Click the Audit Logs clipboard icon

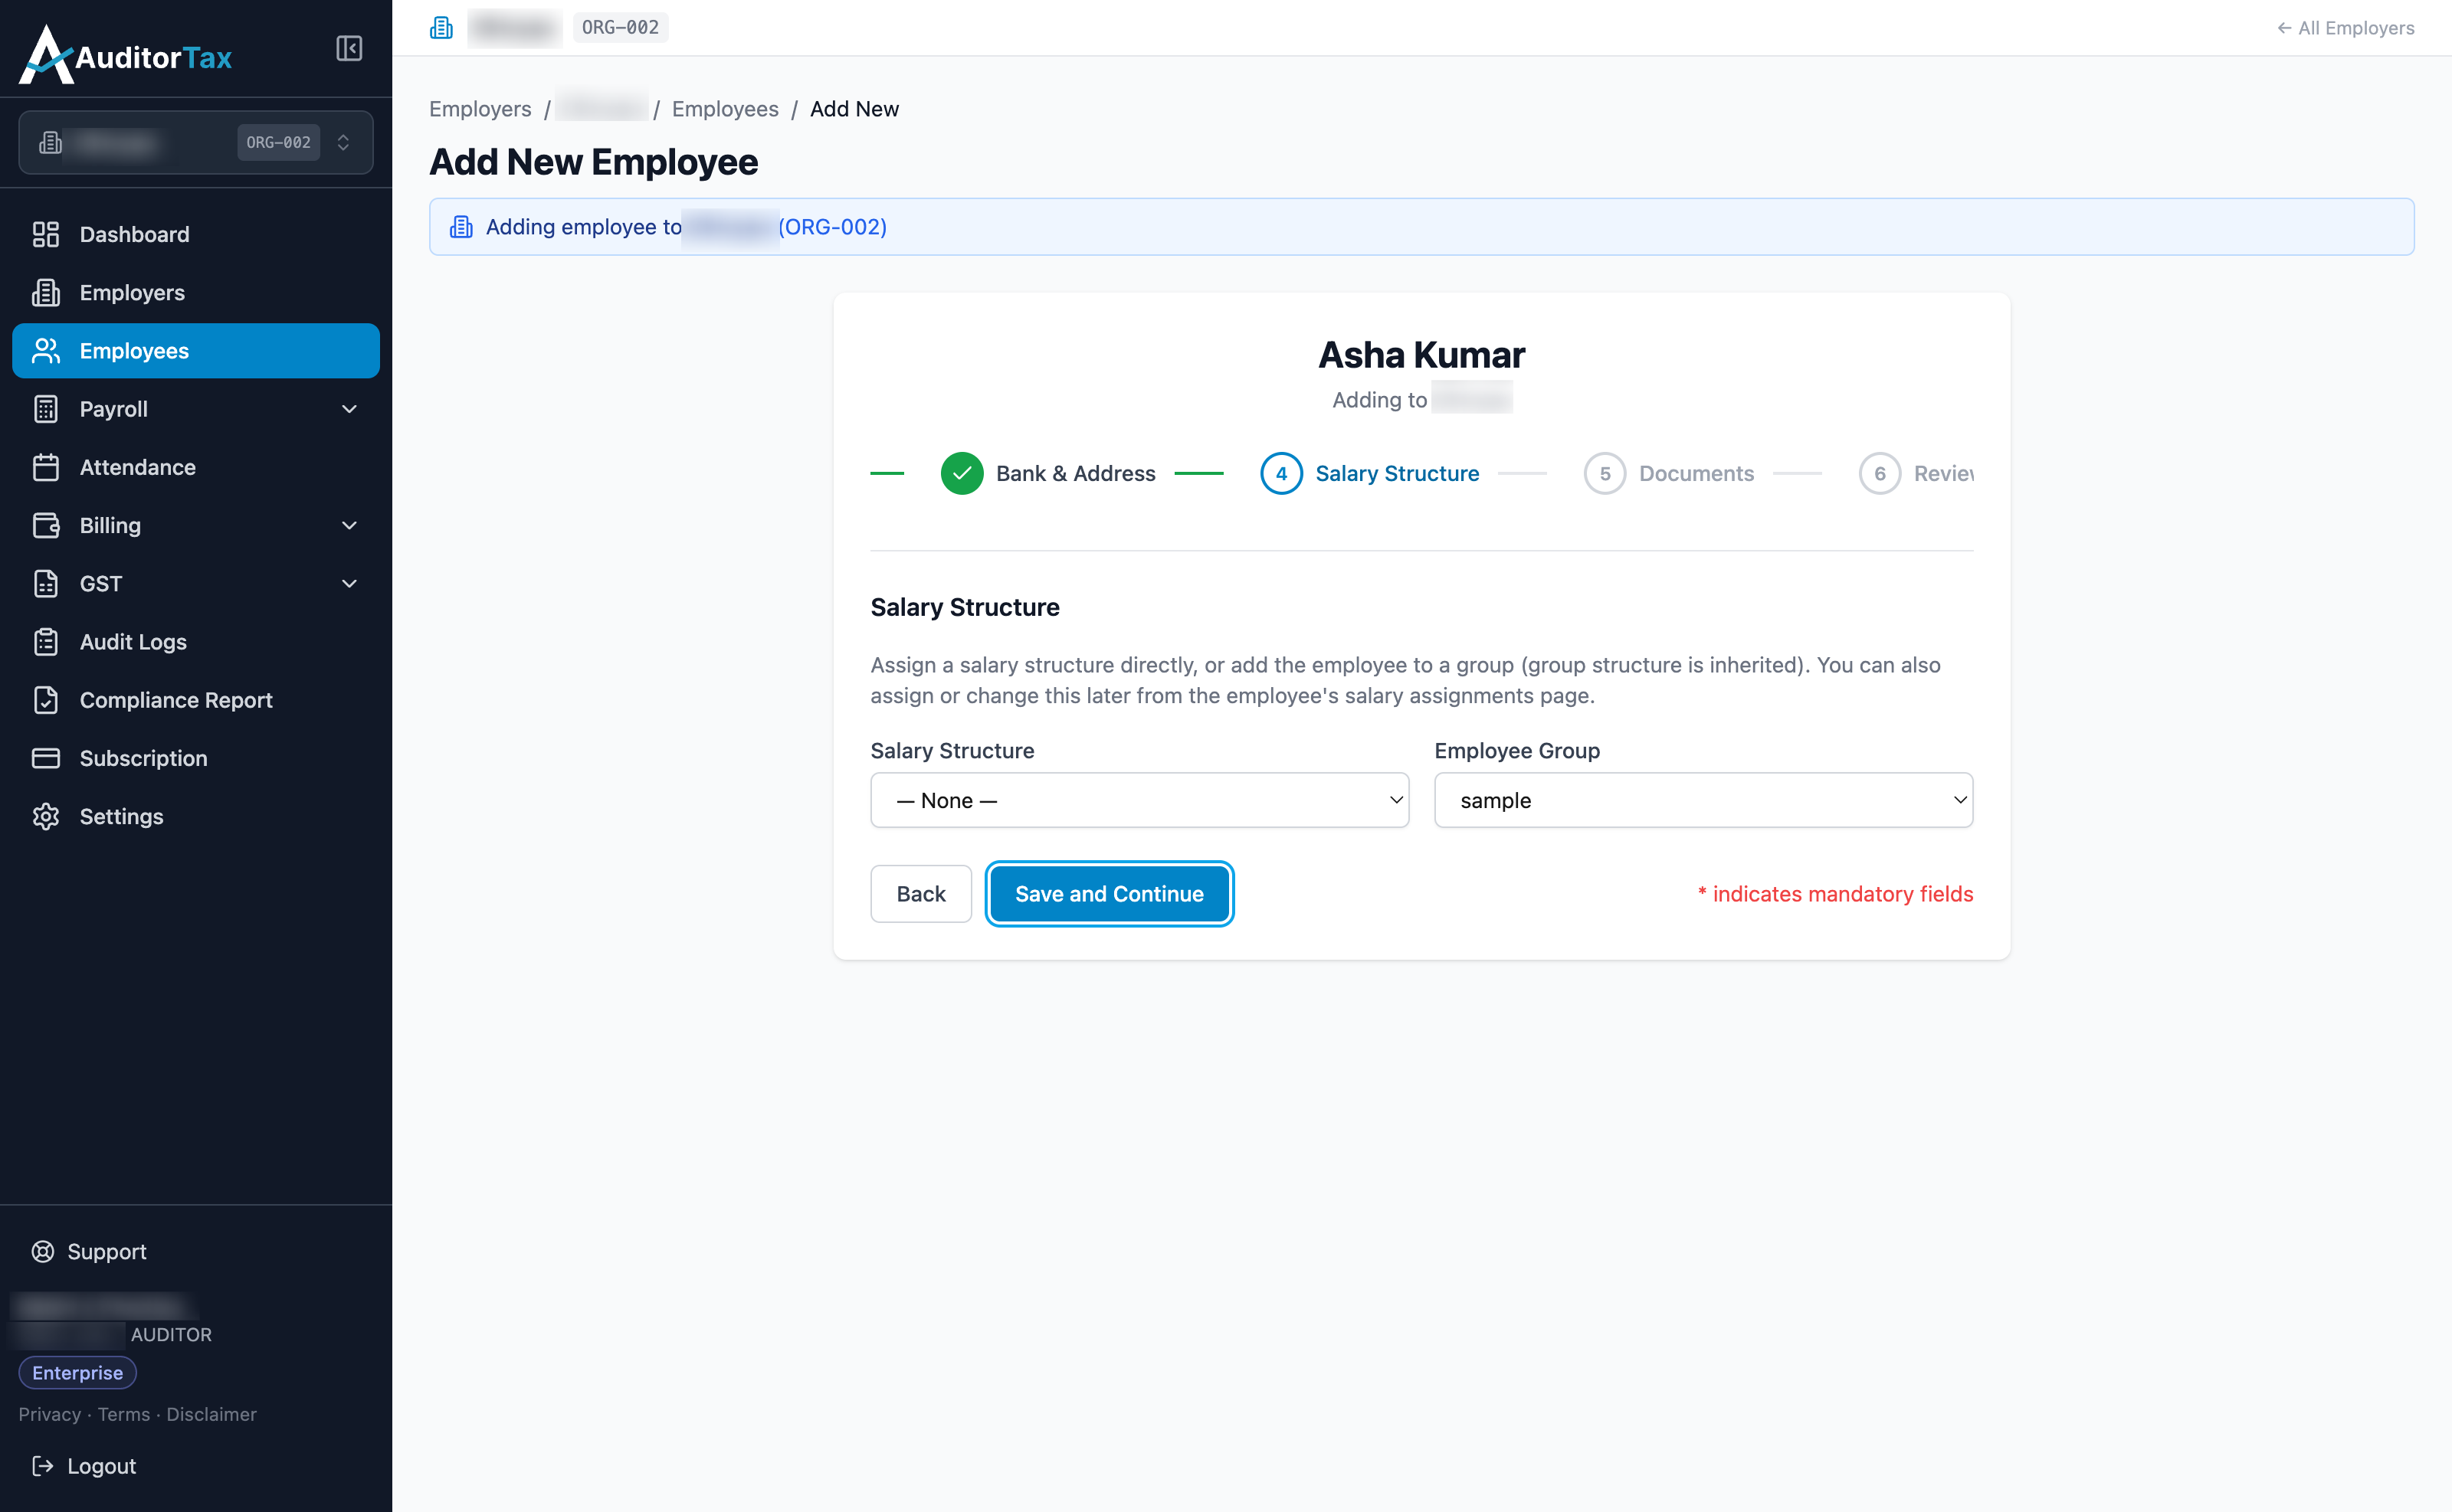[x=46, y=641]
